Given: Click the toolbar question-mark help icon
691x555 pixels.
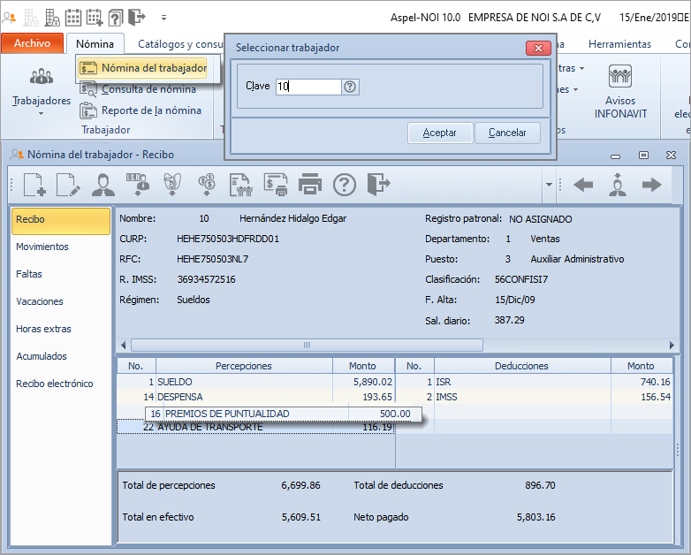Looking at the screenshot, I should pyautogui.click(x=344, y=185).
